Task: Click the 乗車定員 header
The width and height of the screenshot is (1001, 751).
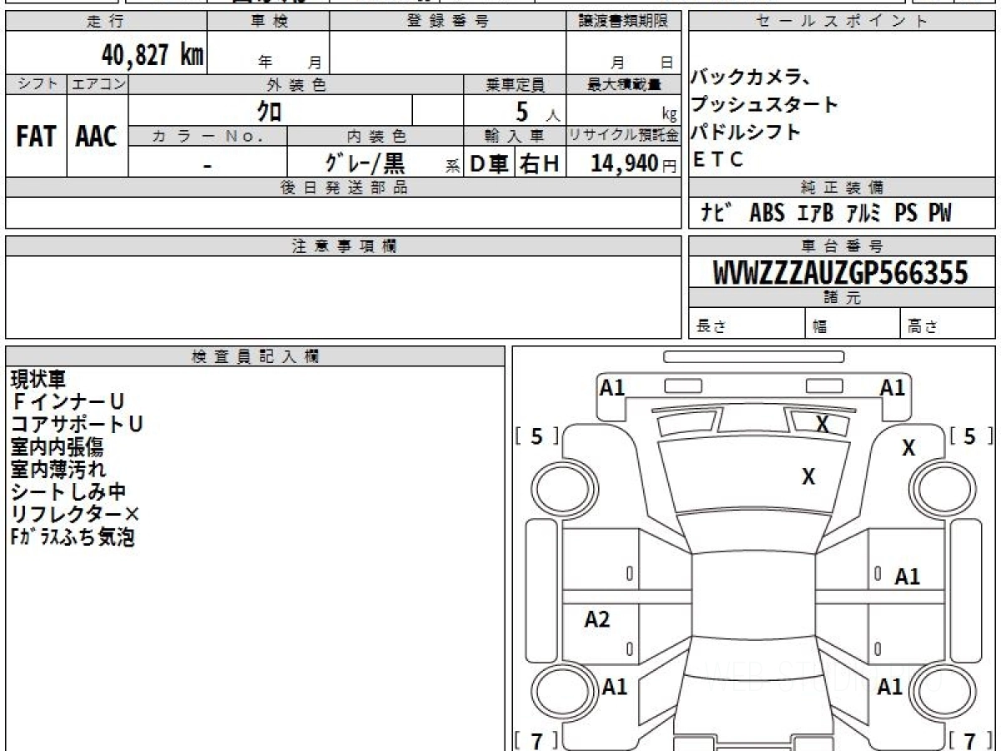Action: click(515, 84)
